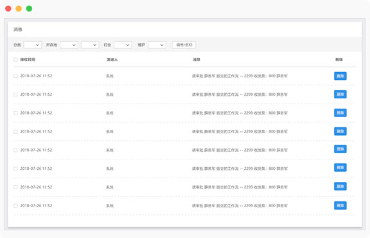Click the 发送人 column header

coord(112,60)
